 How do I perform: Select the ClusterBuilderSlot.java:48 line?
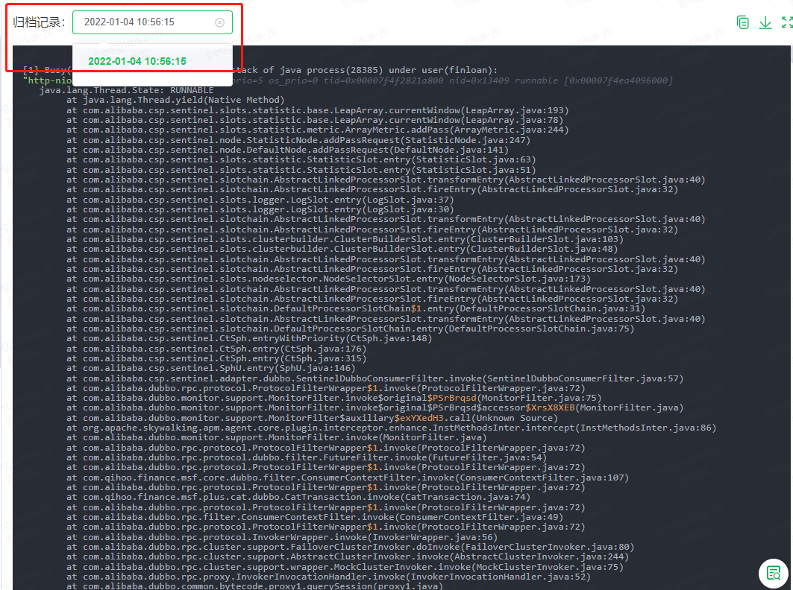(342, 249)
